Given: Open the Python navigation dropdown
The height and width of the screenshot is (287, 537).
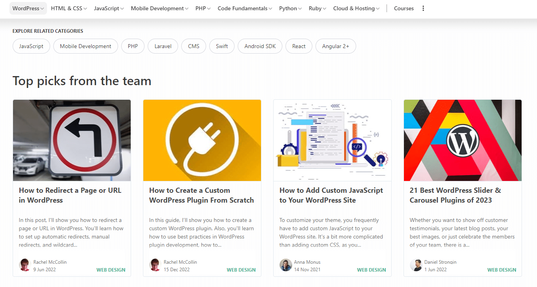Looking at the screenshot, I should pyautogui.click(x=290, y=8).
